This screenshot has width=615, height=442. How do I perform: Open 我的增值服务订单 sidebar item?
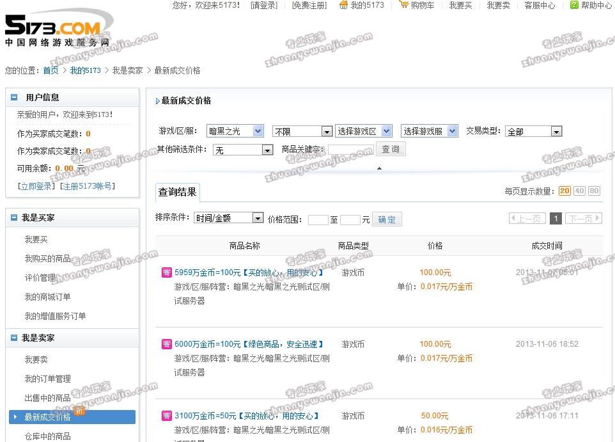pyautogui.click(x=55, y=316)
